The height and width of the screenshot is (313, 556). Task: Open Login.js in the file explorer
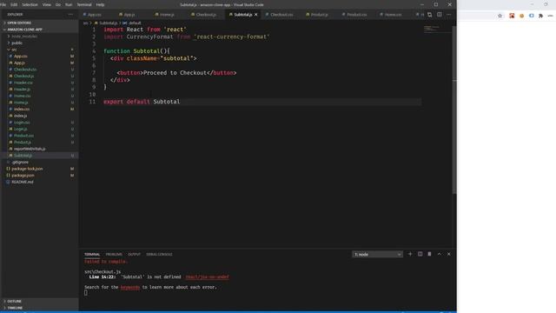click(x=20, y=130)
